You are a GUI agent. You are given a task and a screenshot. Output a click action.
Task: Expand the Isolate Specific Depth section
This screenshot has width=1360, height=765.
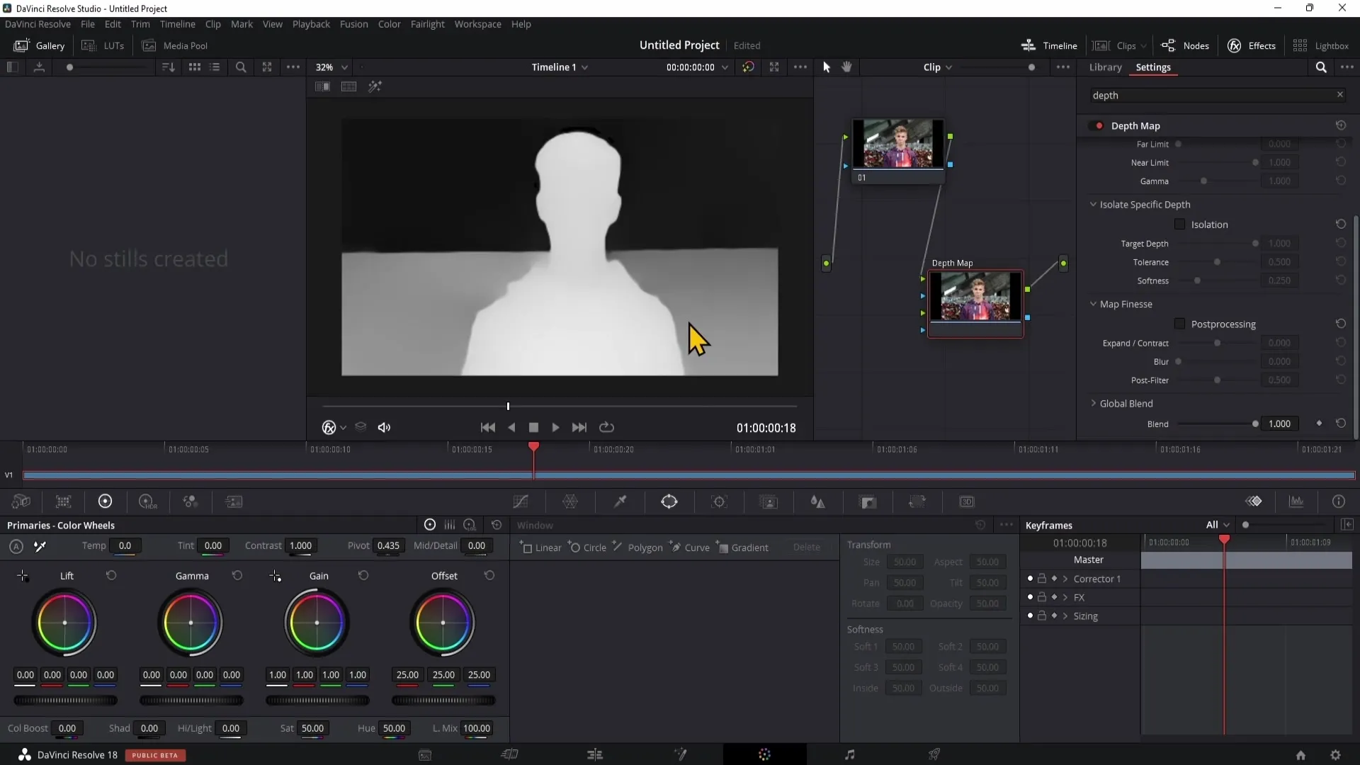[x=1093, y=203]
